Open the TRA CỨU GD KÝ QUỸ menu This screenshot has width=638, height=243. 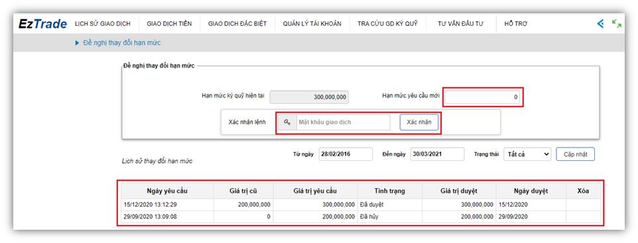388,24
